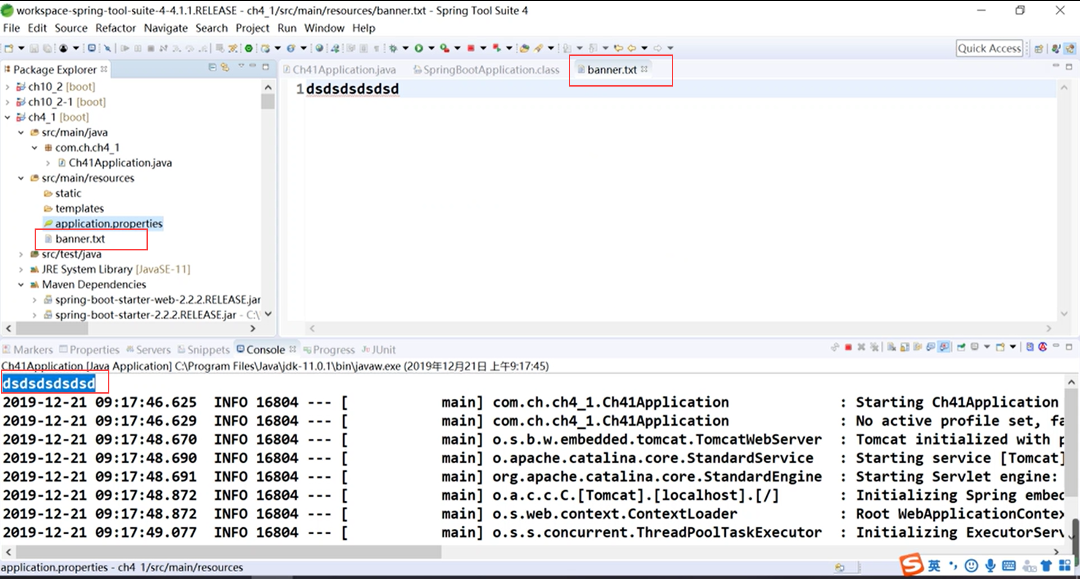Open application.properties in Package Explorer
The image size is (1080, 579).
tap(109, 223)
